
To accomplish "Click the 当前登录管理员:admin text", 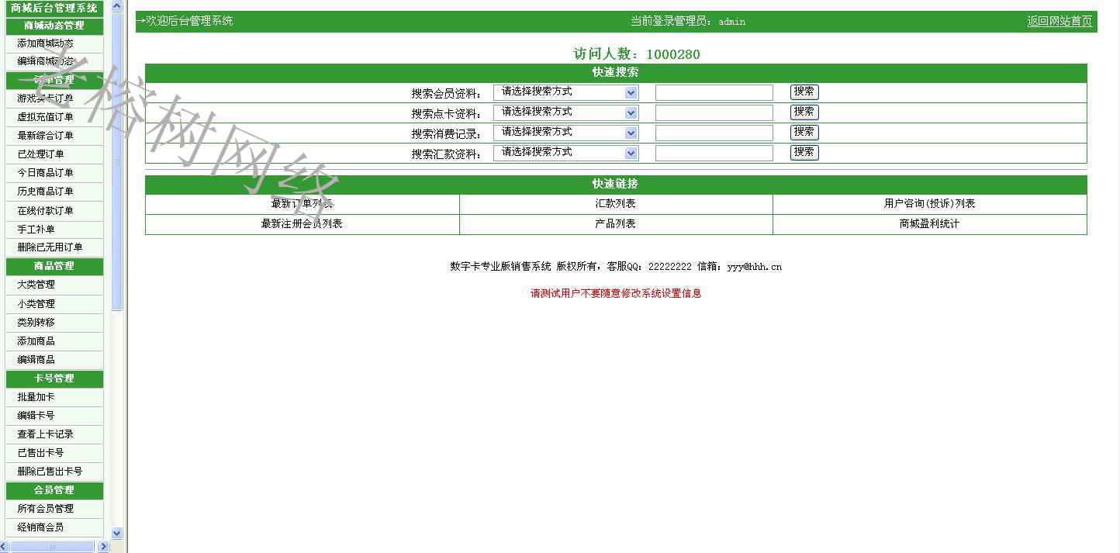I will tap(688, 22).
